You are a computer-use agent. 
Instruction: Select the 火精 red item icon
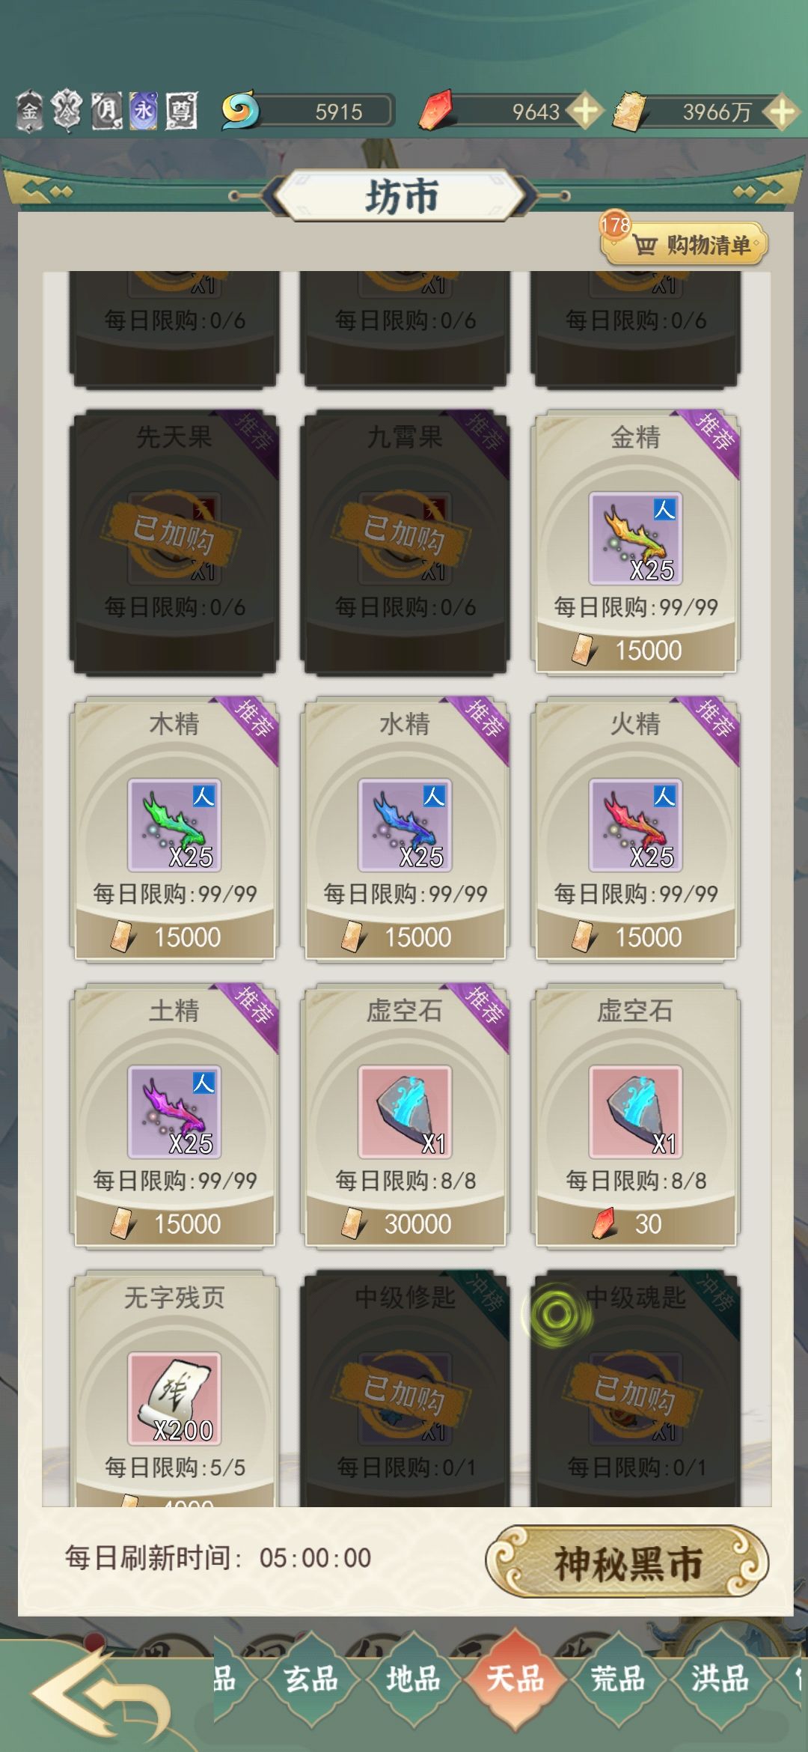point(635,825)
